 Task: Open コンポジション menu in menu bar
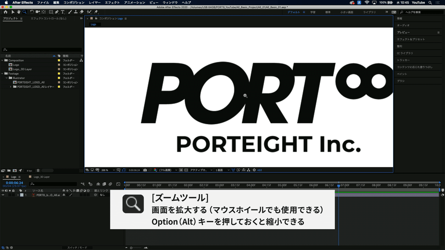pos(74,3)
